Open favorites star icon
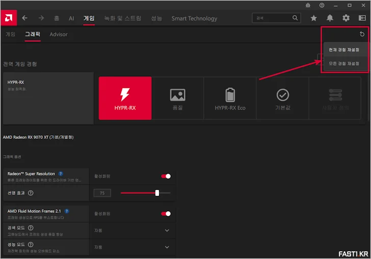The width and height of the screenshot is (371, 259). (x=314, y=18)
